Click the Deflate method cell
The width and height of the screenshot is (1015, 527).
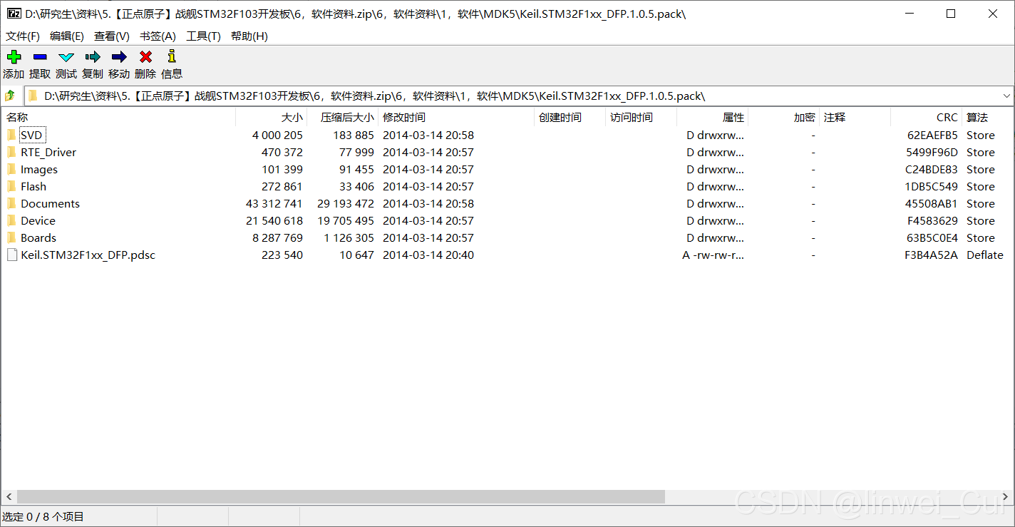984,255
